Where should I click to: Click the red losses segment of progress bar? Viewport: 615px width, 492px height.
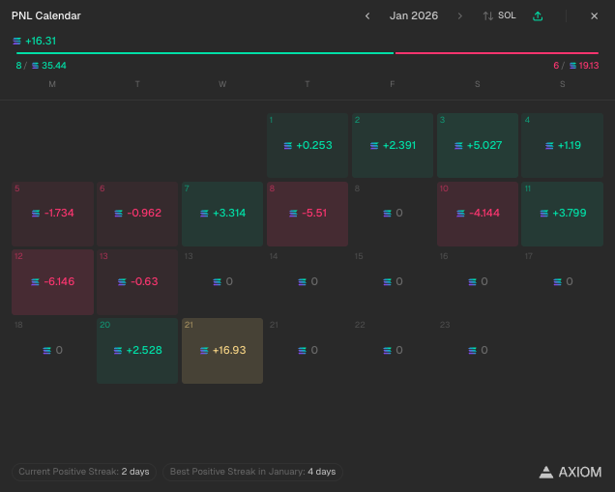(x=497, y=53)
